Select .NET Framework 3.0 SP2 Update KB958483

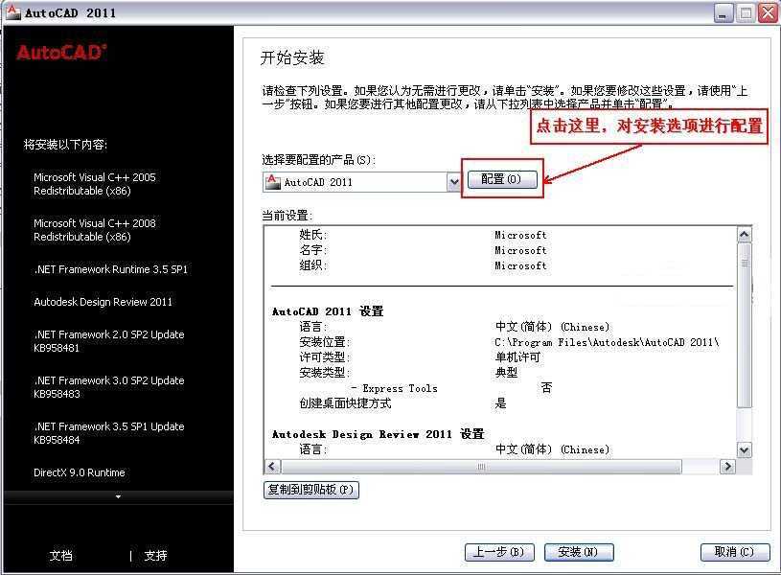[x=109, y=387]
